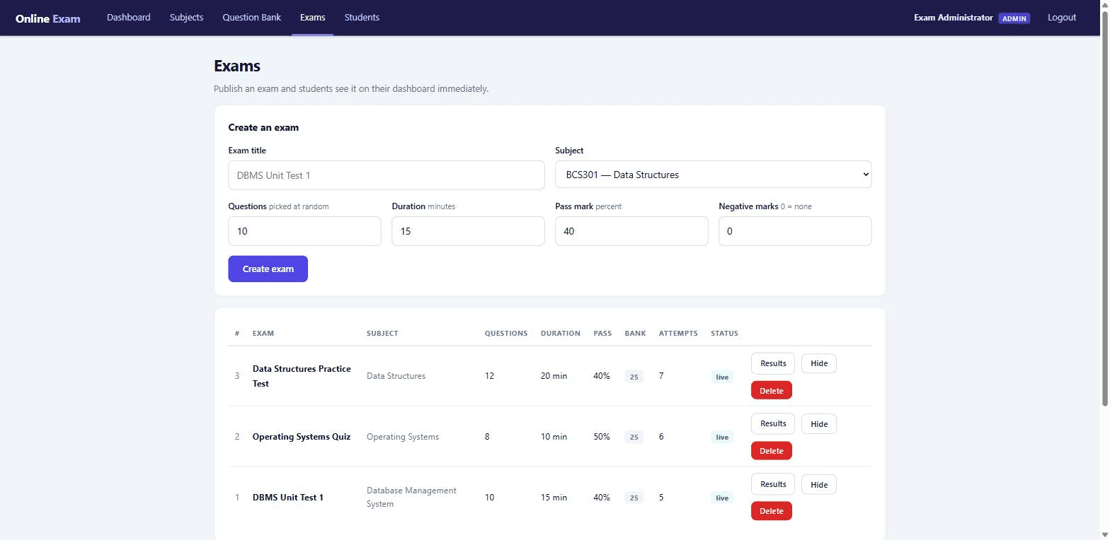The width and height of the screenshot is (1110, 540).
Task: Open the Question Bank nav item
Action: tap(251, 18)
